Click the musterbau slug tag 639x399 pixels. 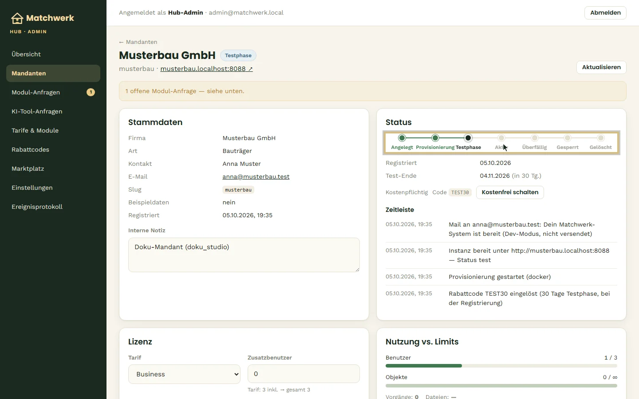[x=238, y=190]
